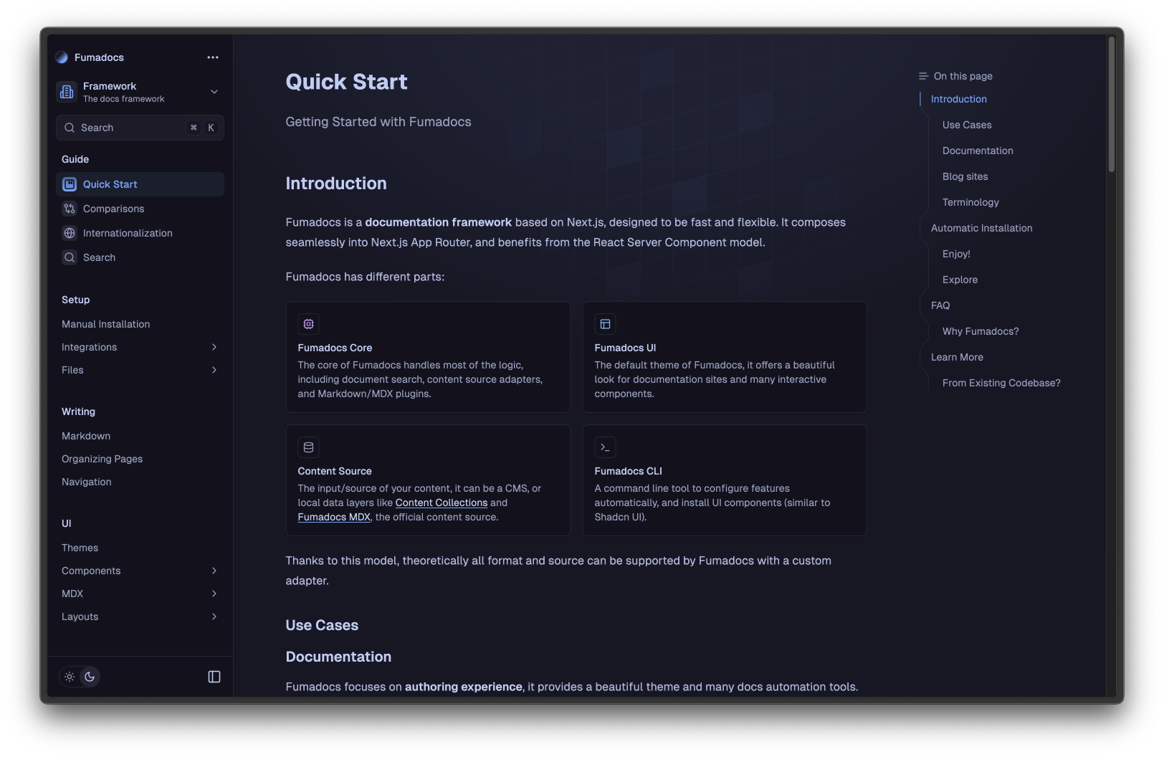Screen dimensions: 1164x757
Task: Expand the Integrations section
Action: pyautogui.click(x=214, y=347)
